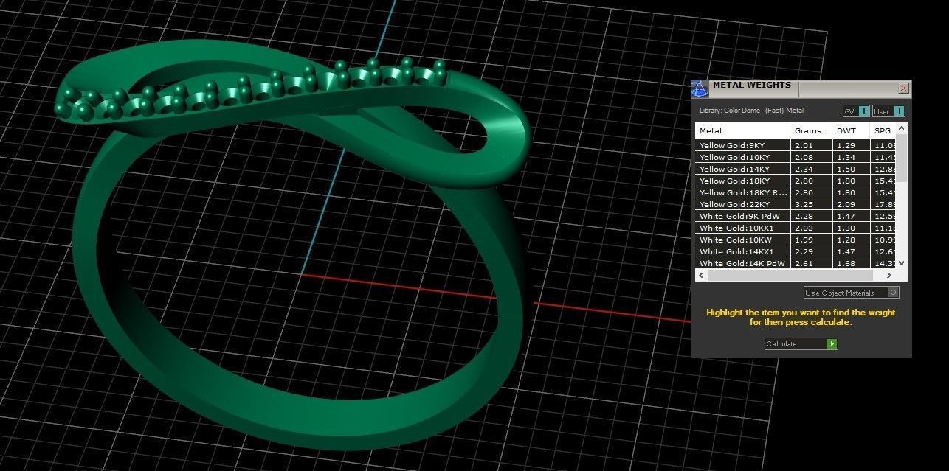Select the White Gold:9K PdW row
949x471 pixels.
click(x=796, y=216)
